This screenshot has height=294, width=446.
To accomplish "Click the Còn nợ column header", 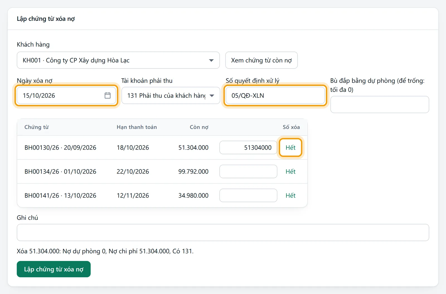I will 199,127.
